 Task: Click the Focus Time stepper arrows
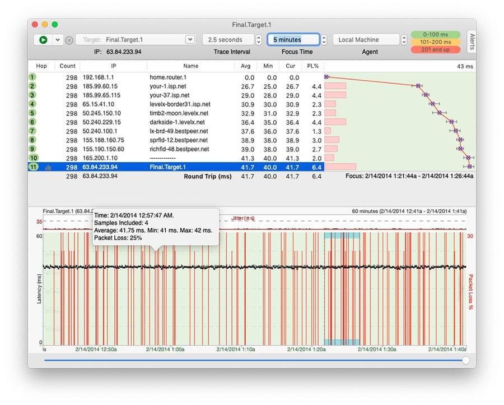point(324,40)
